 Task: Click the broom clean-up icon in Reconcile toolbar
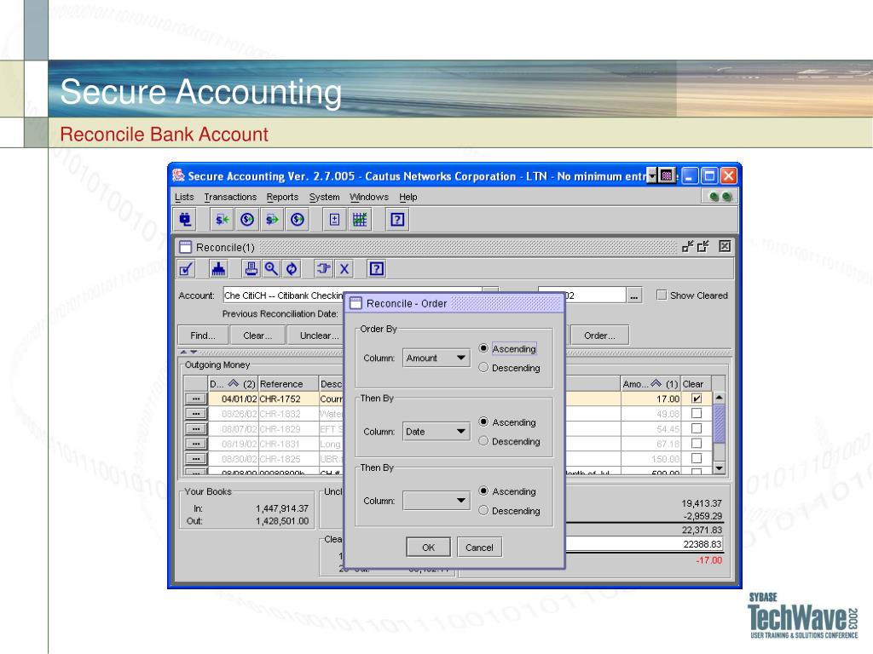[x=218, y=269]
